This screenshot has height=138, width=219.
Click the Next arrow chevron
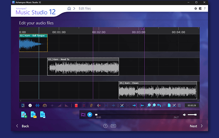click(x=202, y=126)
